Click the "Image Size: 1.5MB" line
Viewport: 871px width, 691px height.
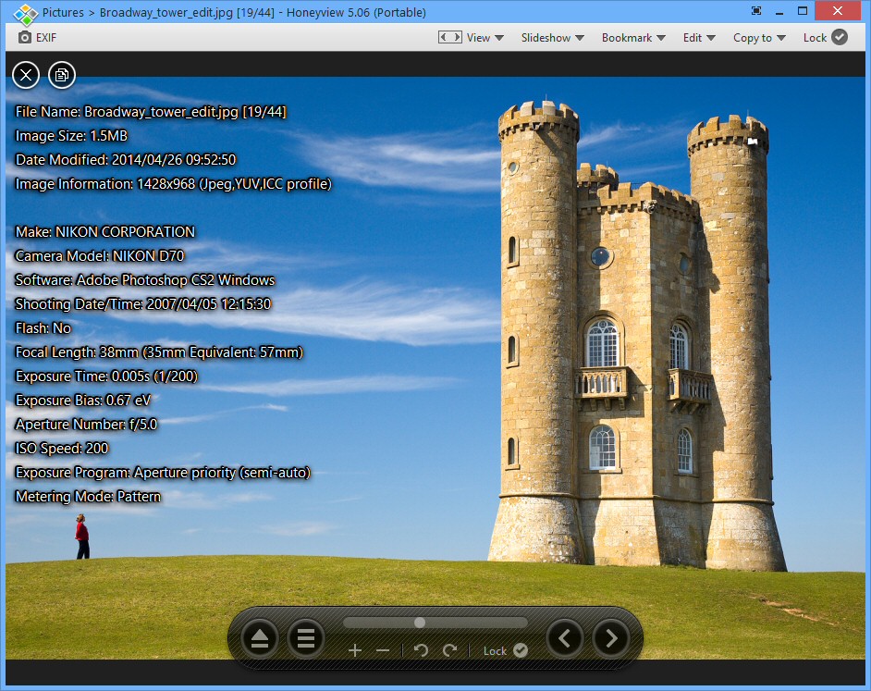tap(71, 136)
